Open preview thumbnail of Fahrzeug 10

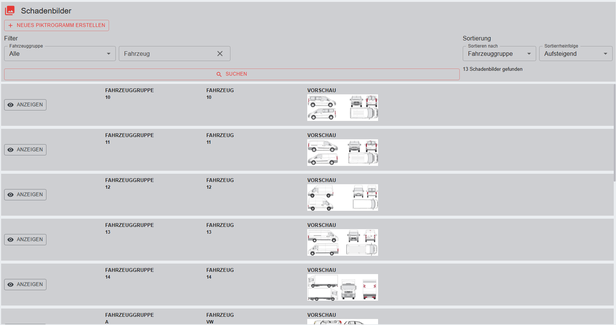(342, 107)
